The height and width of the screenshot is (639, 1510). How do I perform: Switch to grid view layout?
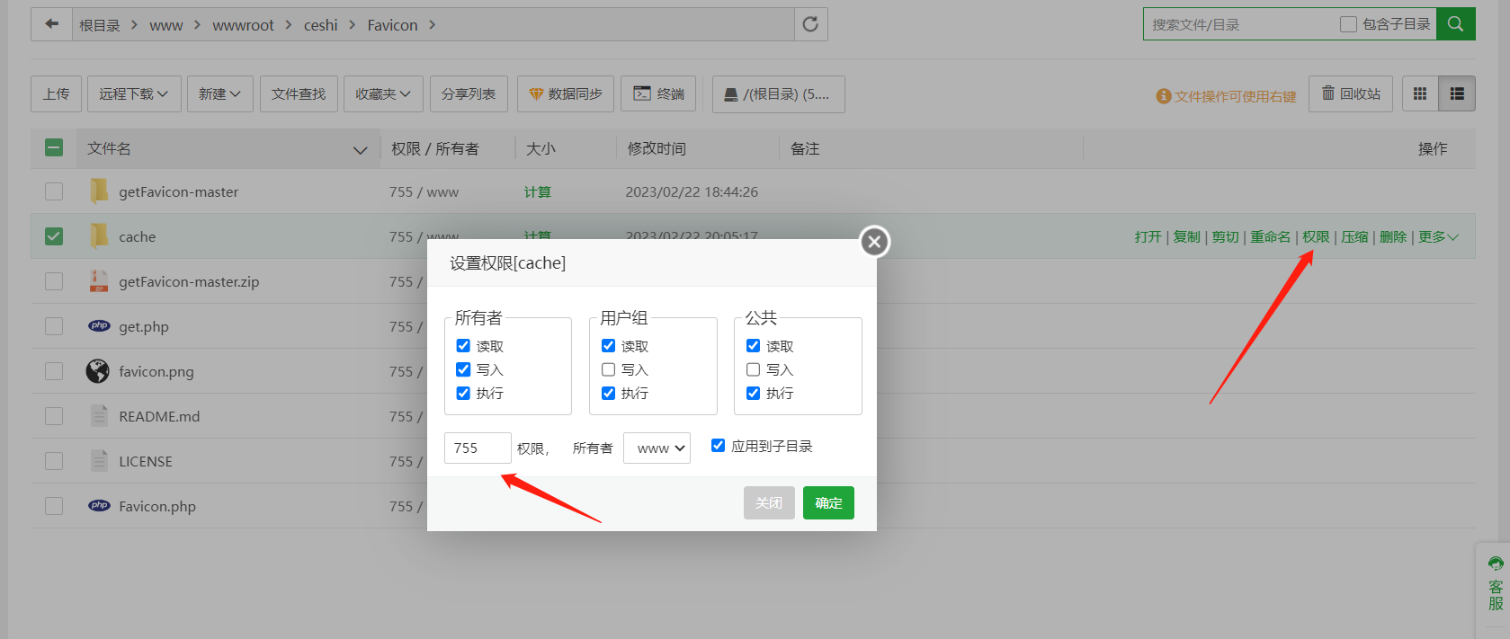pos(1420,93)
